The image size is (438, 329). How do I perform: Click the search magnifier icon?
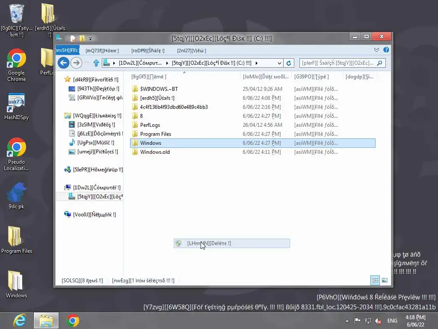point(380,63)
